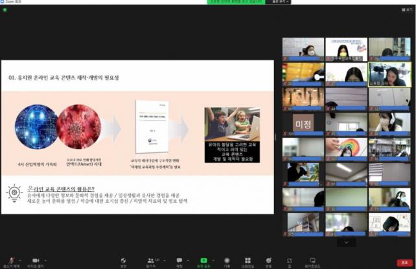Screen dimensions: 416x269
Task: Click the green Share Screen icon
Action: point(203,261)
